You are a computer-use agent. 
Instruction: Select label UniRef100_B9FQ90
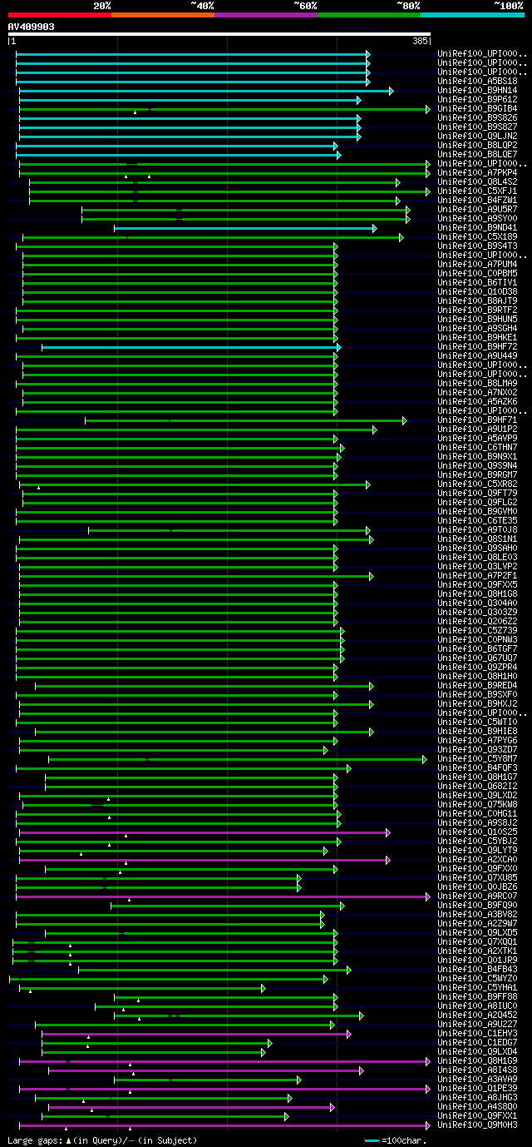(x=479, y=906)
